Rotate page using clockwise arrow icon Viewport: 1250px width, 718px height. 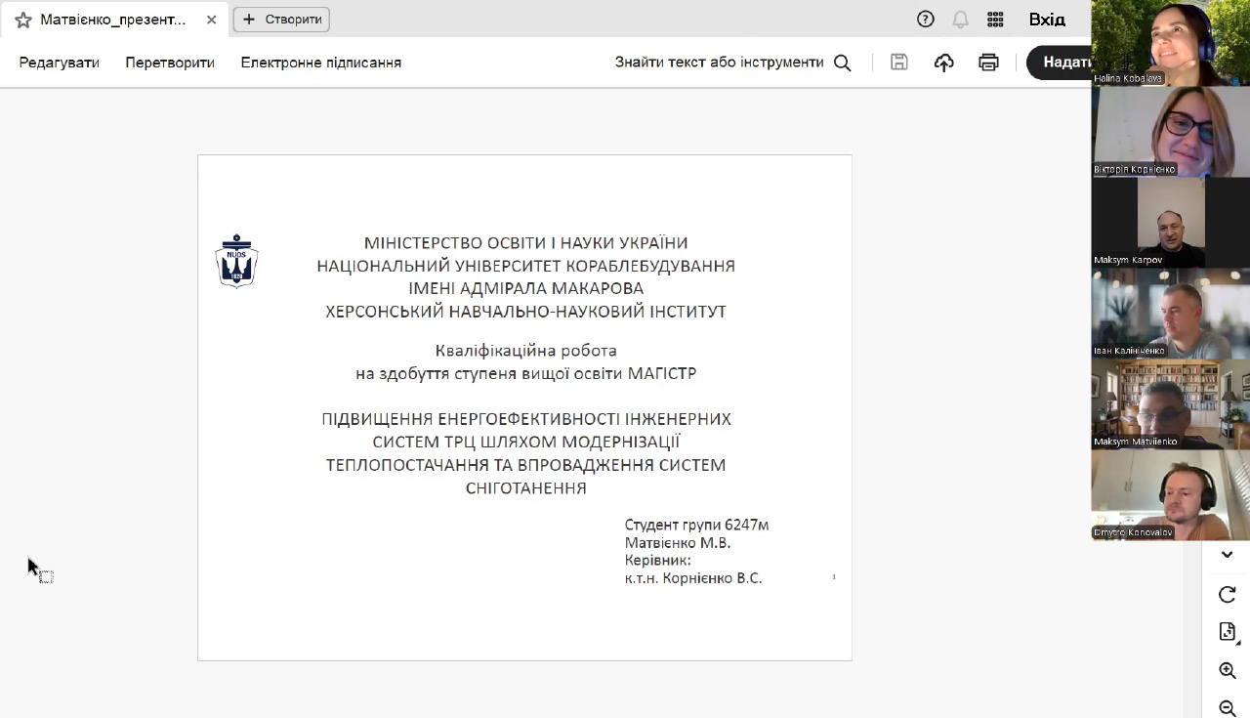pyautogui.click(x=1228, y=595)
